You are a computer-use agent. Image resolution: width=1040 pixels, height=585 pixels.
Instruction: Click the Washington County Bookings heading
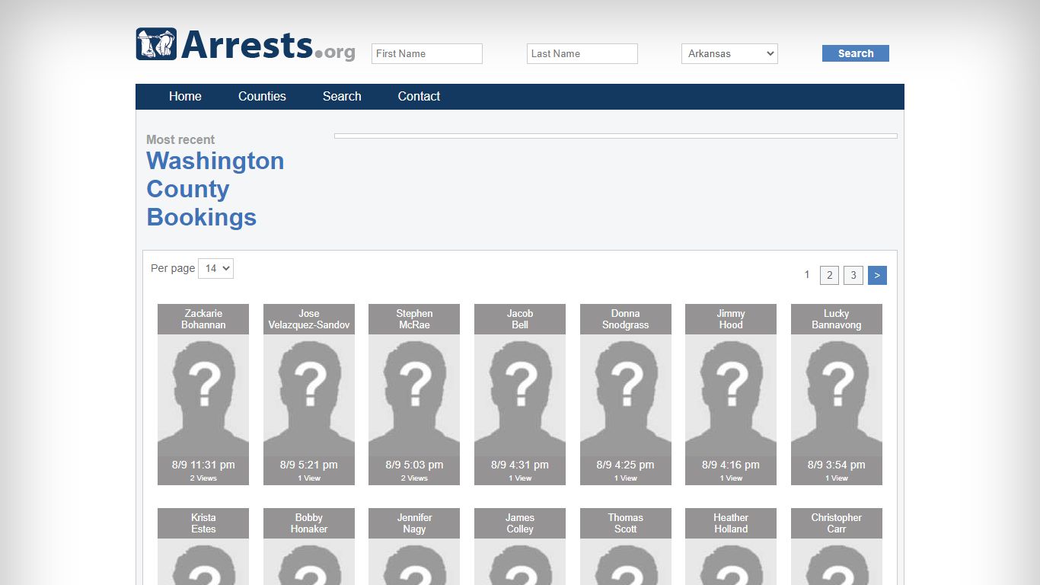[215, 189]
